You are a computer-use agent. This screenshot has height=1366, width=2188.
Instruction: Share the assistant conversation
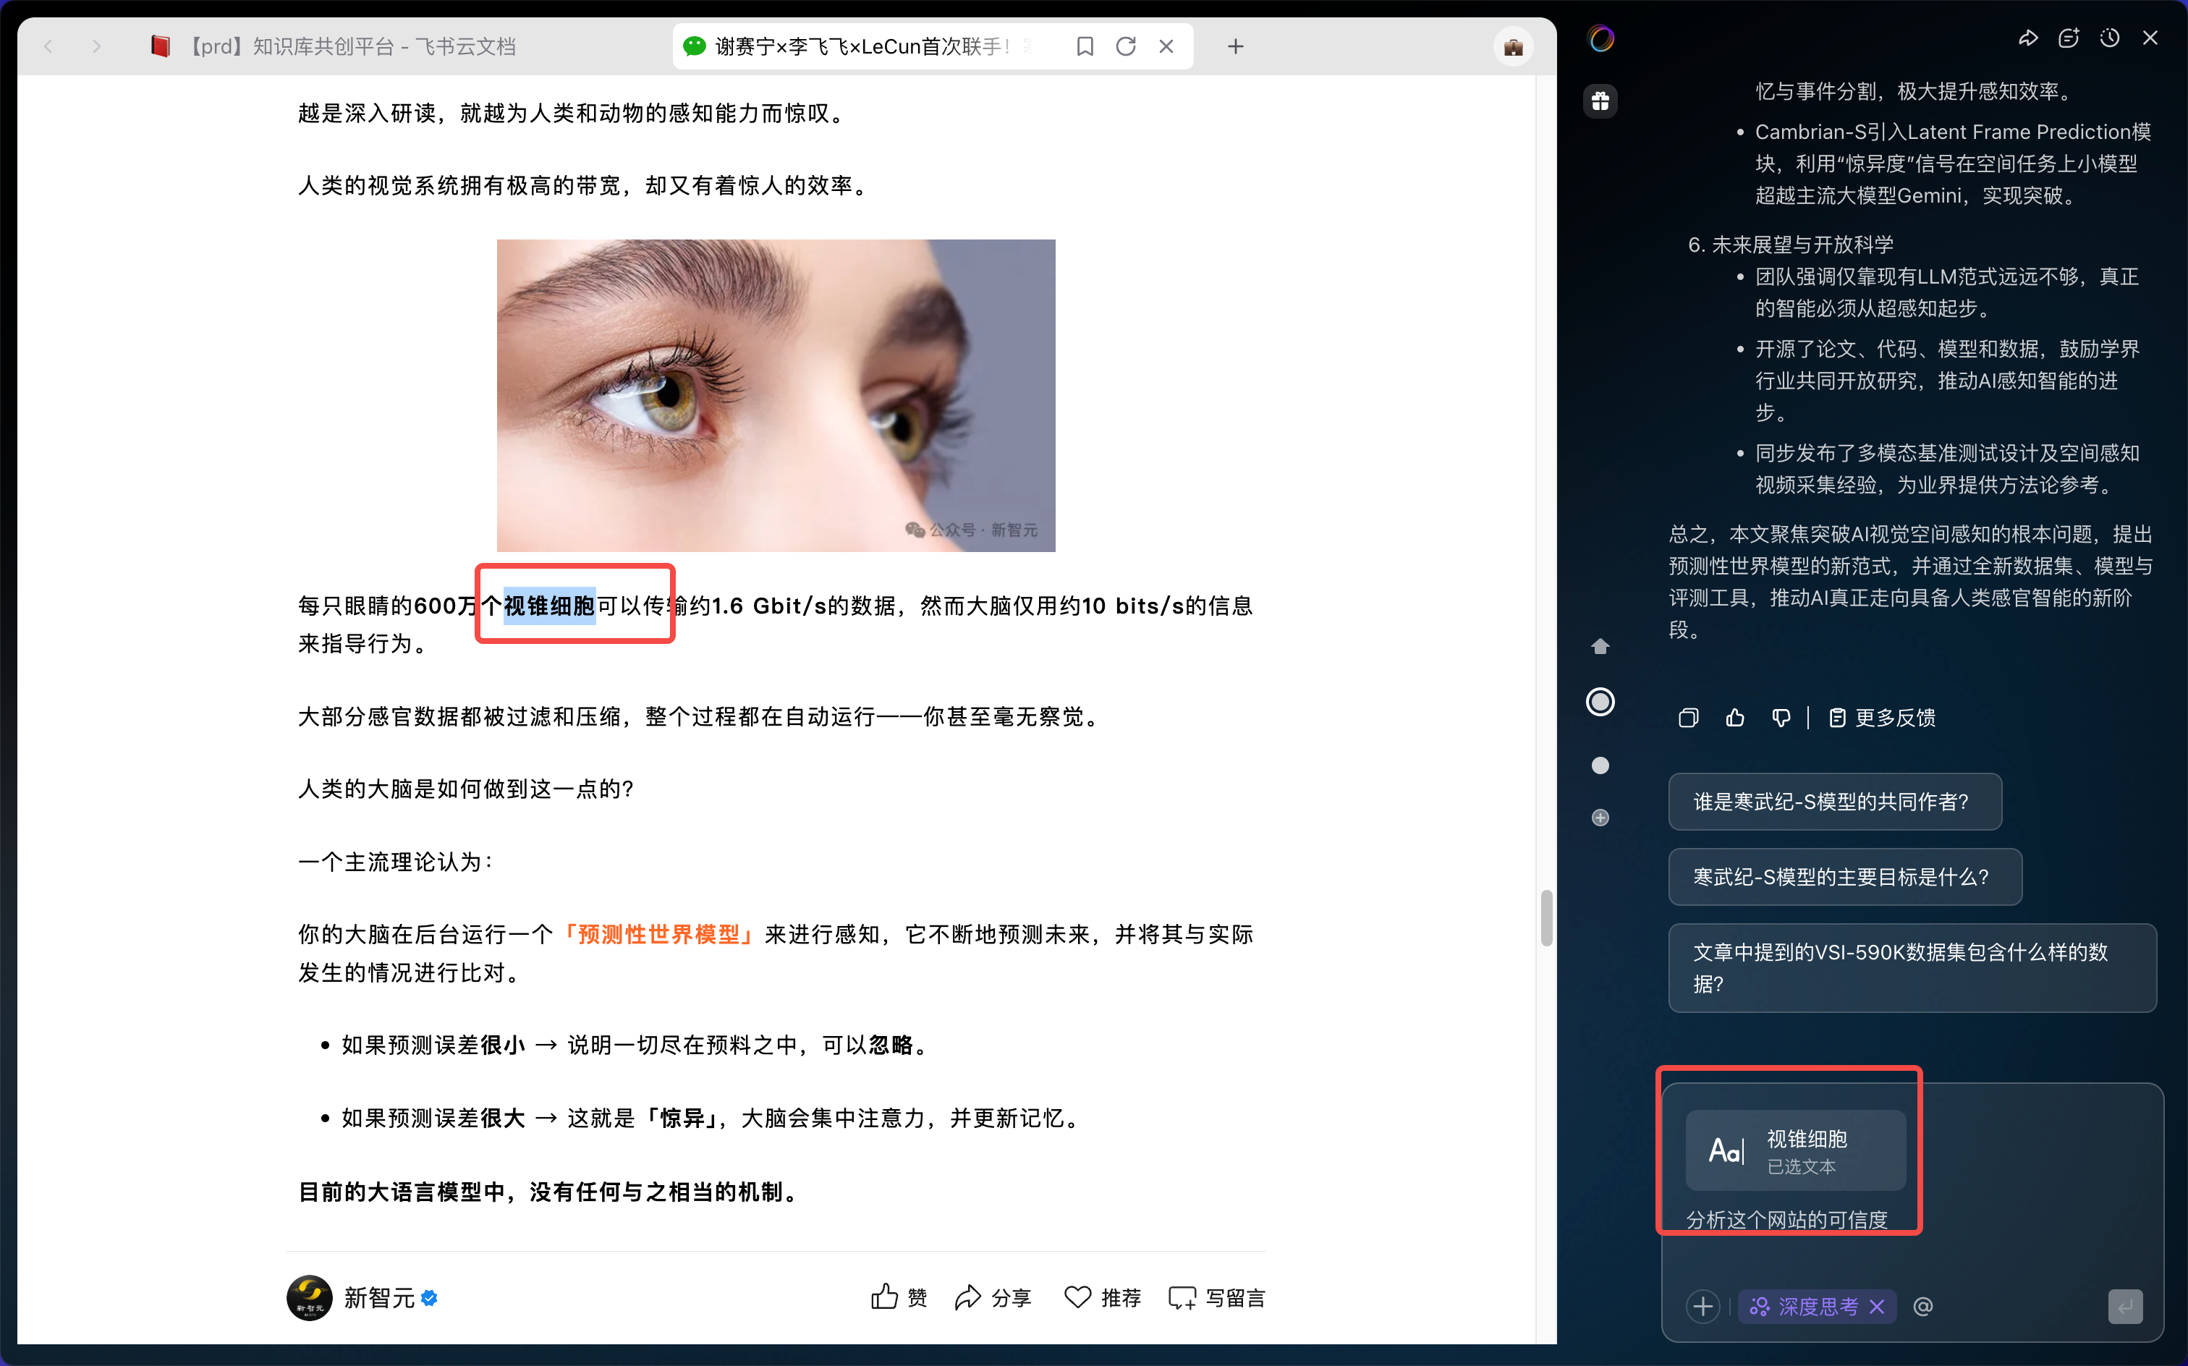coord(2028,38)
